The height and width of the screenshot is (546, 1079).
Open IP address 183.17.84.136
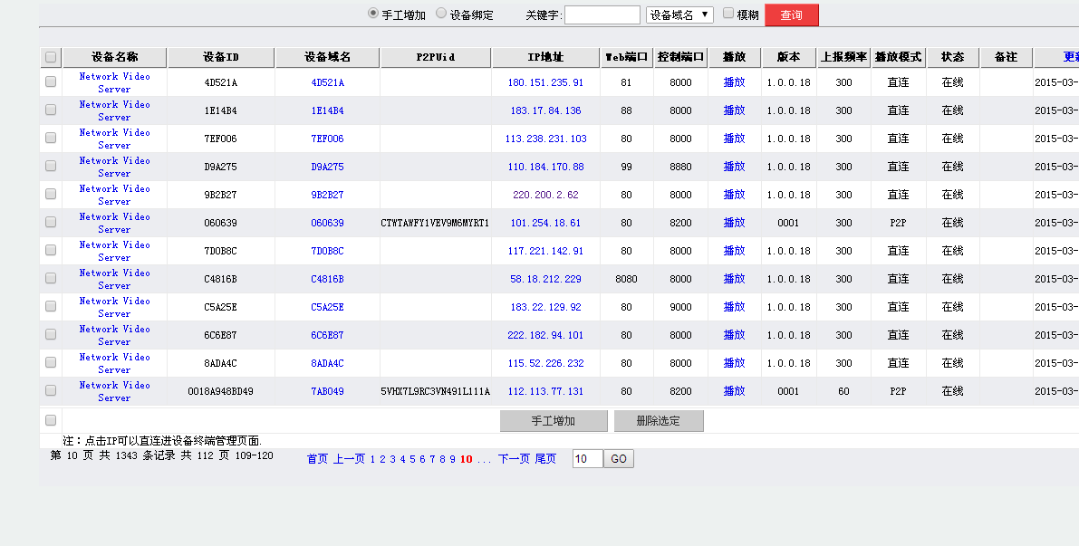pos(545,110)
